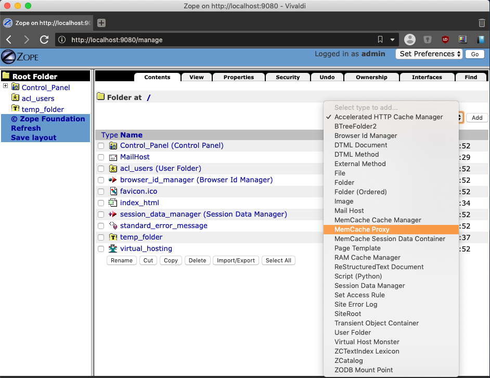The height and width of the screenshot is (378, 490).
Task: Open the closed tabs trash icon
Action: [x=482, y=23]
